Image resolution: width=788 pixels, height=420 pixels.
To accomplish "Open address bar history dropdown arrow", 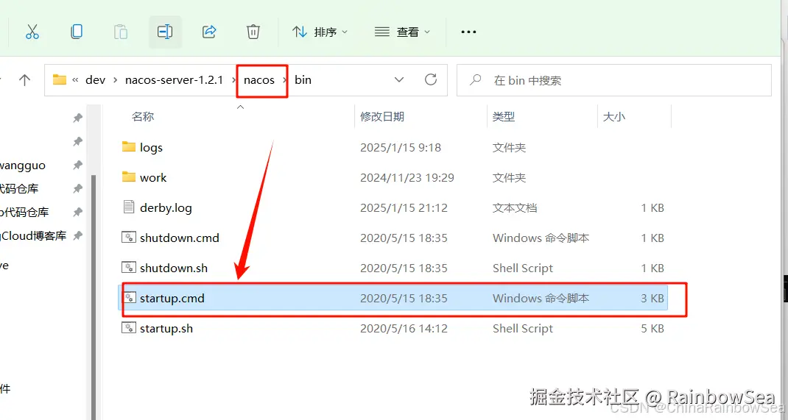I will (399, 79).
